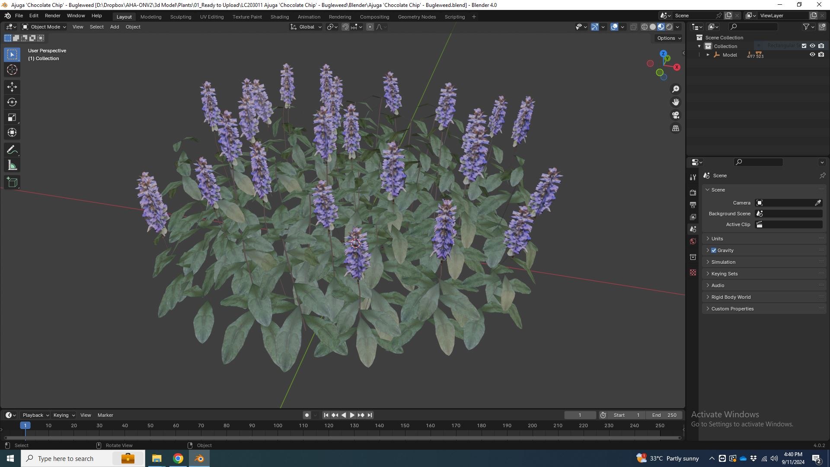Switch to the Shading workspace tab
Image resolution: width=830 pixels, height=467 pixels.
point(279,17)
